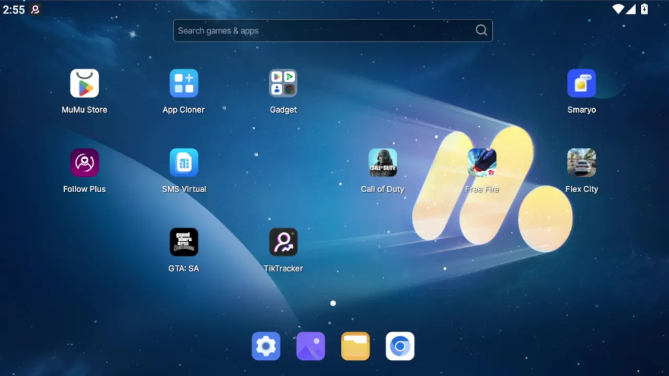Launch the browser from the dock
The height and width of the screenshot is (376, 669).
pyautogui.click(x=400, y=346)
